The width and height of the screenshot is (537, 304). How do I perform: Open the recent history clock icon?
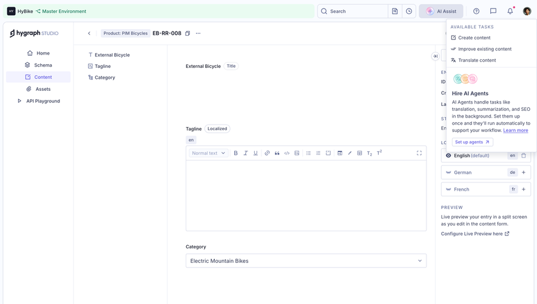[x=409, y=12]
